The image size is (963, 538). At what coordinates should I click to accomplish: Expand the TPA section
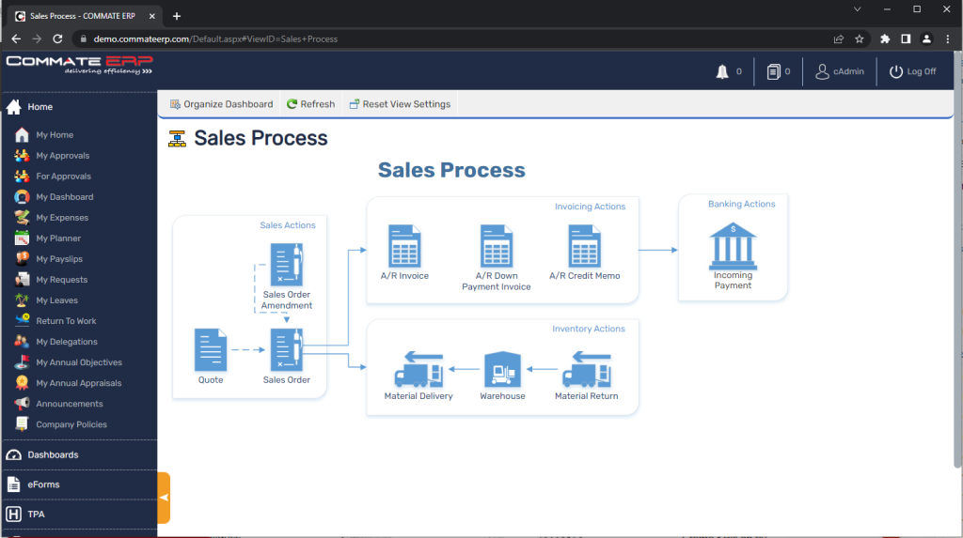click(x=36, y=515)
